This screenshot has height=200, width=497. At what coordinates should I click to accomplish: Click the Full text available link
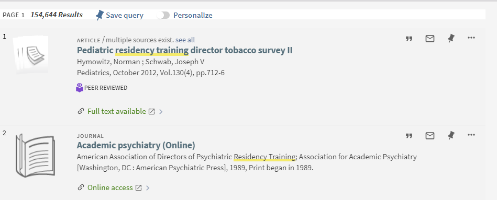pos(117,111)
